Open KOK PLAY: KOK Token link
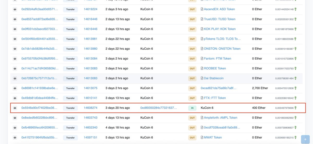The width and height of the screenshot is (313, 144). (x=220, y=29)
